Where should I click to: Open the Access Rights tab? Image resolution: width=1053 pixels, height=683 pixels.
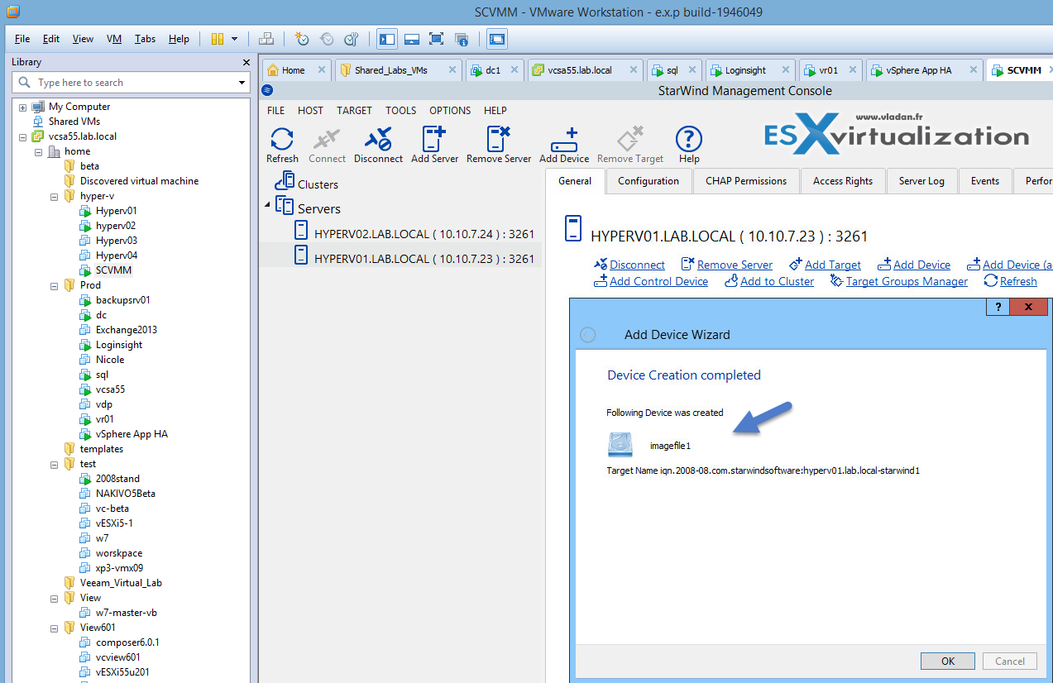click(843, 181)
